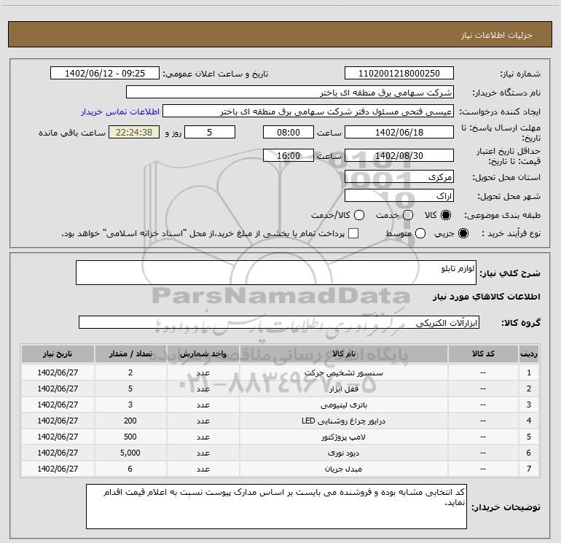The width and height of the screenshot is (561, 543).
Task: Click the request creator field عیسی فتحی
Action: pyautogui.click(x=308, y=111)
